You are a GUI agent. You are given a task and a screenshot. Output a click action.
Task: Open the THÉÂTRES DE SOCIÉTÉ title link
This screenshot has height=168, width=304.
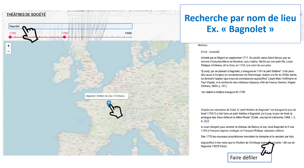(26, 14)
